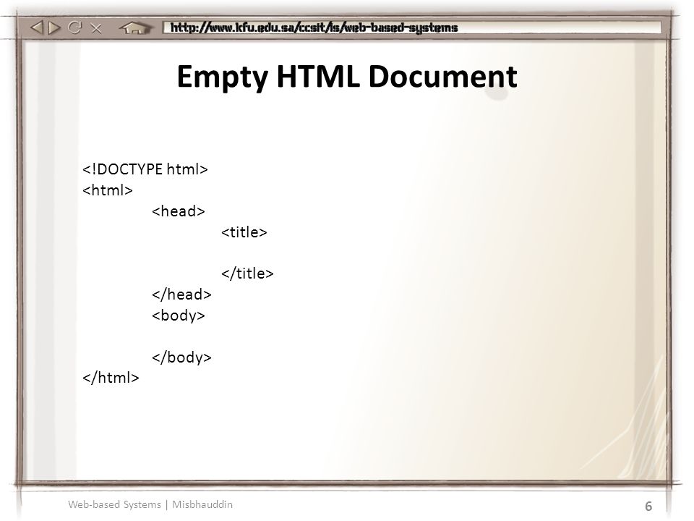
Task: Click the '<!DOCTYPE html>' line
Action: (145, 169)
